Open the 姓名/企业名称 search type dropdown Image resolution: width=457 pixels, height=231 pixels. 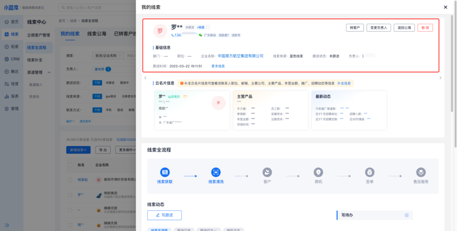coord(107,56)
